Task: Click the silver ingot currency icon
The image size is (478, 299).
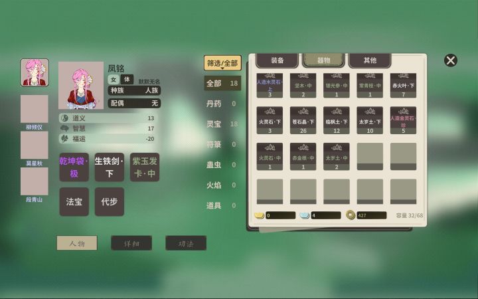Action: [x=305, y=215]
